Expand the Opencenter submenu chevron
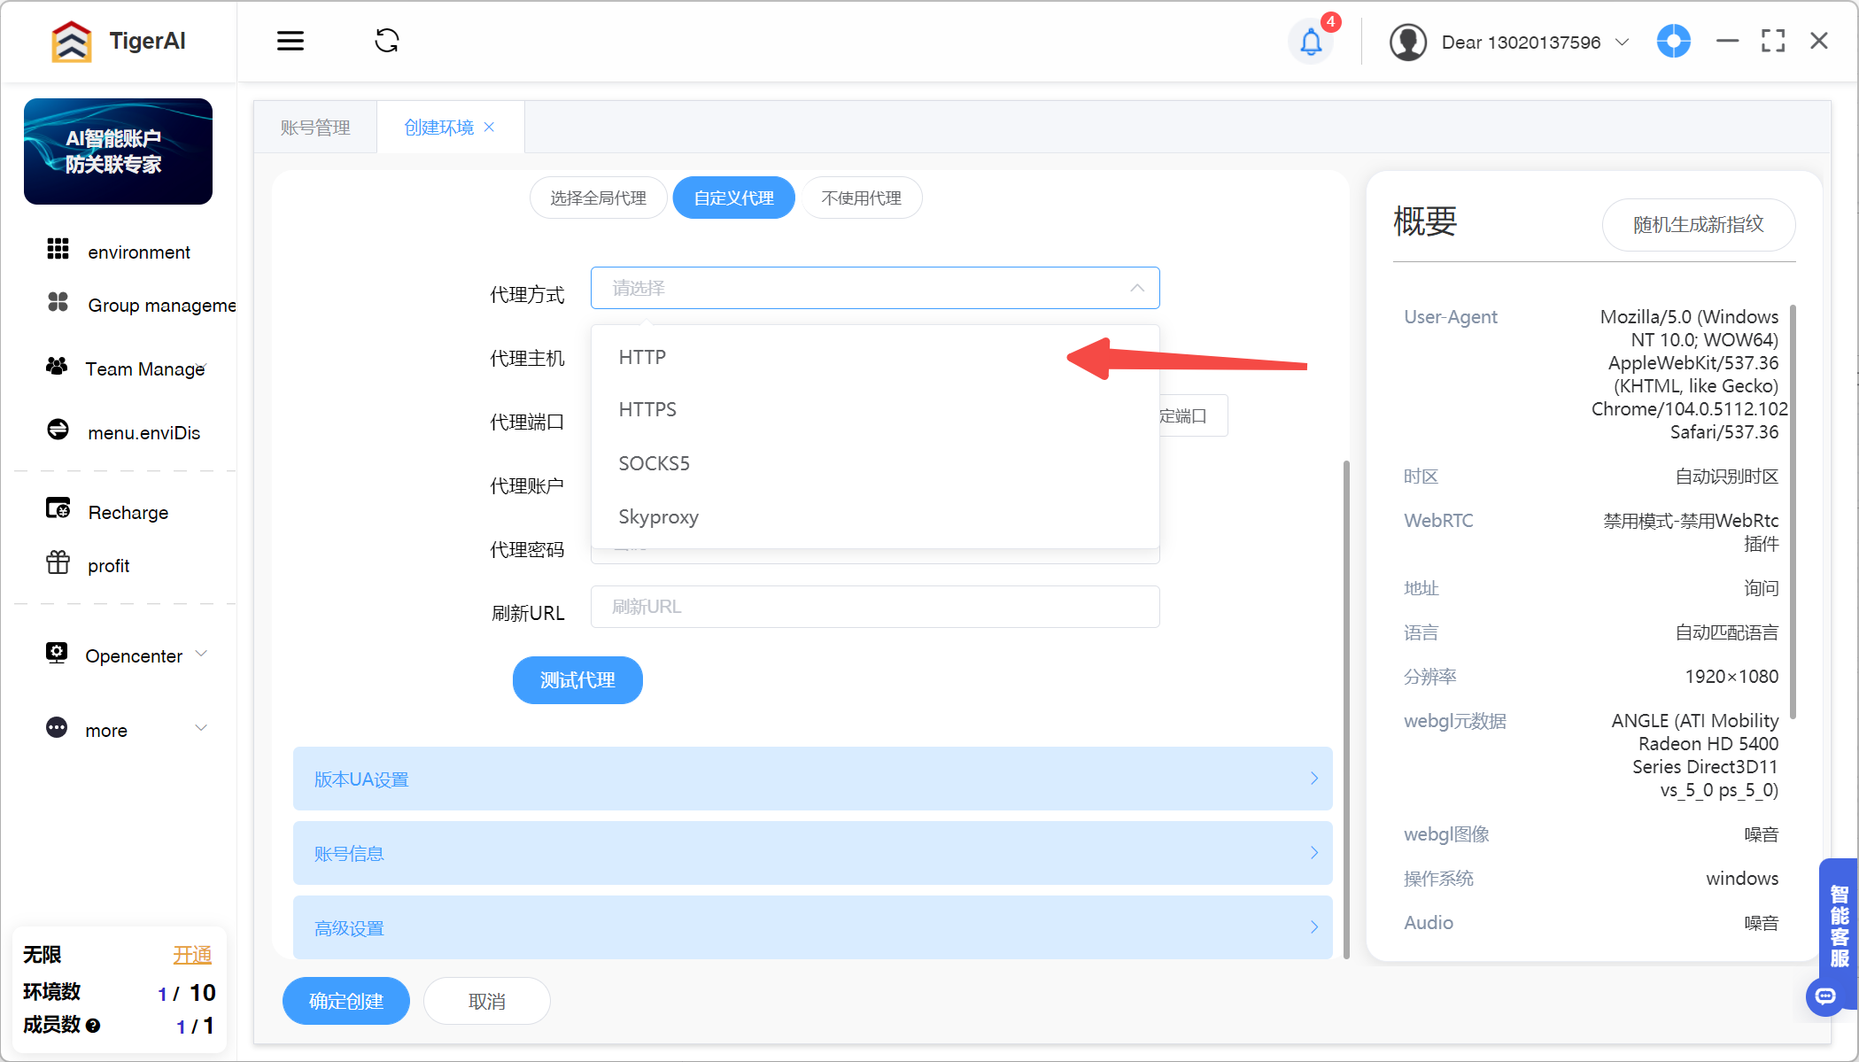The image size is (1859, 1062). (201, 654)
